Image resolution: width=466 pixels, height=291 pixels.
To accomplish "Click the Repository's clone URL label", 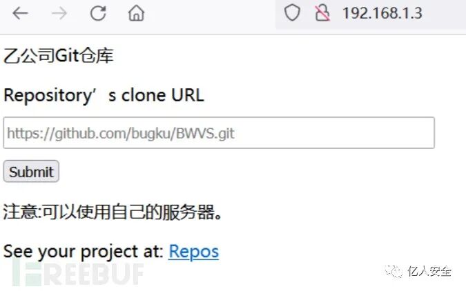I will coord(104,95).
